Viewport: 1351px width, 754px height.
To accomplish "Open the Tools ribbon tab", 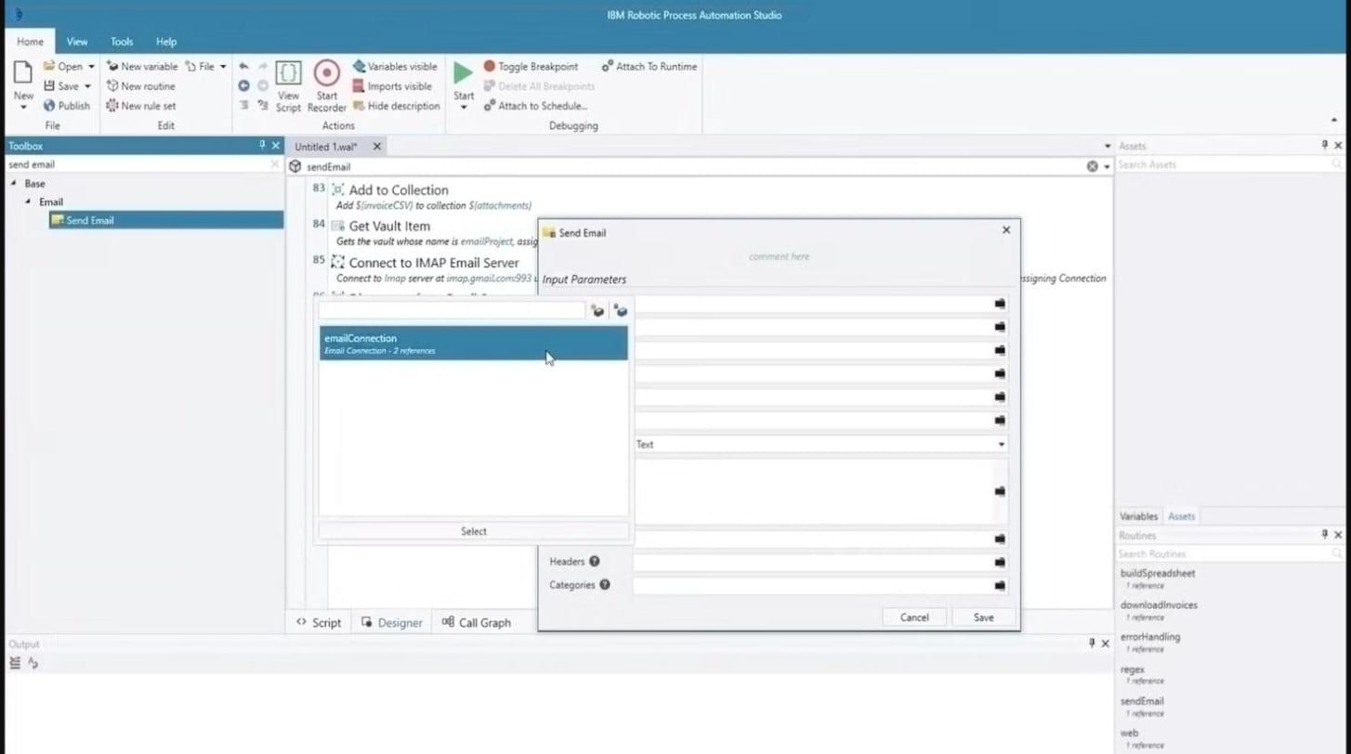I will click(122, 42).
